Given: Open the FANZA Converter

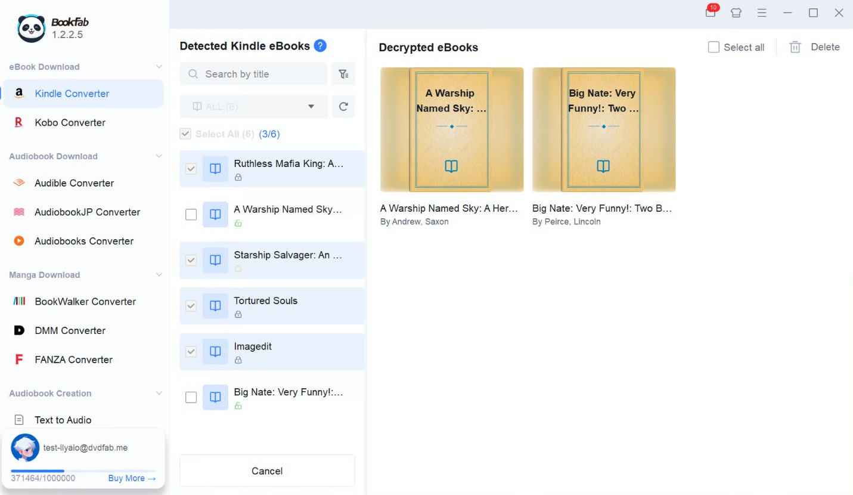Looking at the screenshot, I should (x=73, y=359).
